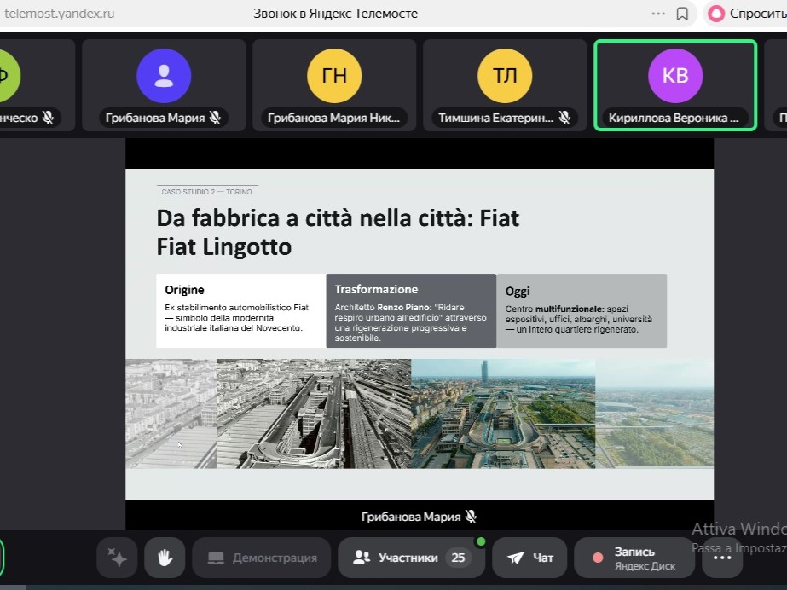Click the Спросить assistant icon
Image resolution: width=787 pixels, height=590 pixels.
click(717, 14)
